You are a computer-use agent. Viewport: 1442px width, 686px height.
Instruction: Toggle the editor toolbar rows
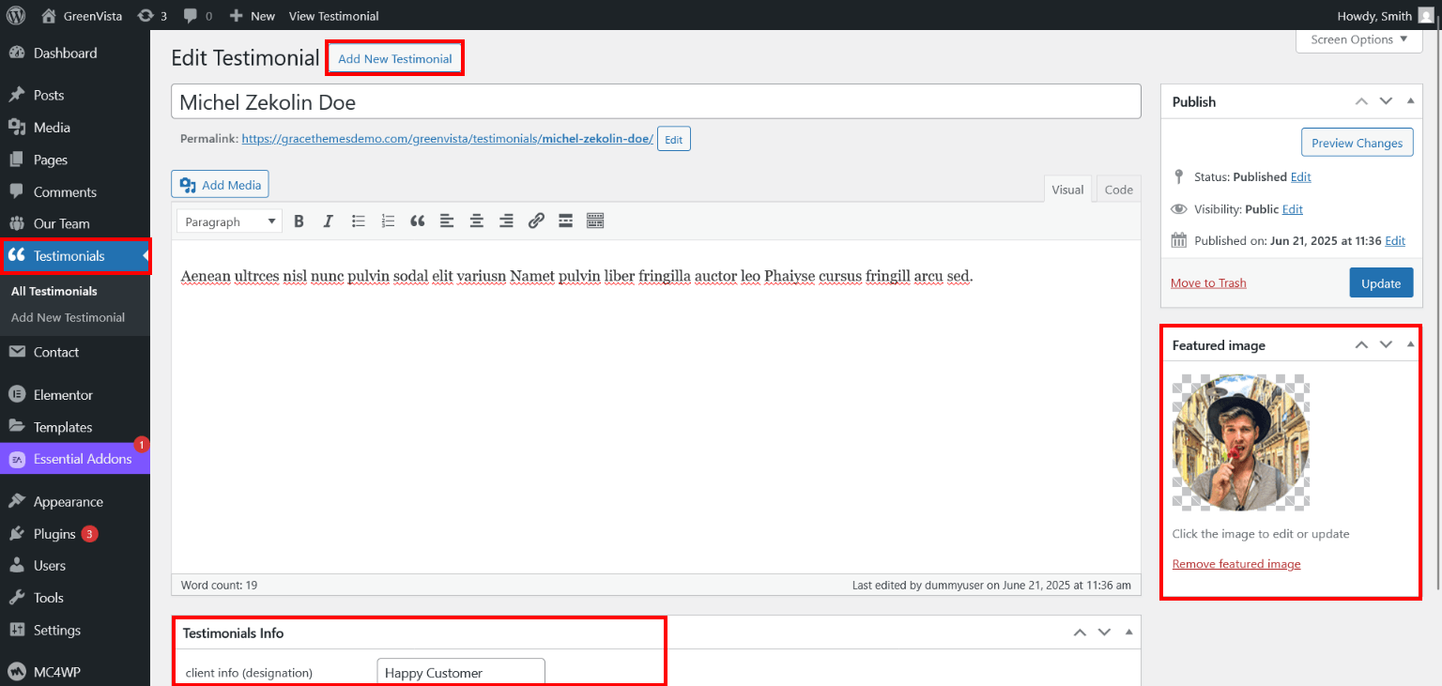[595, 221]
